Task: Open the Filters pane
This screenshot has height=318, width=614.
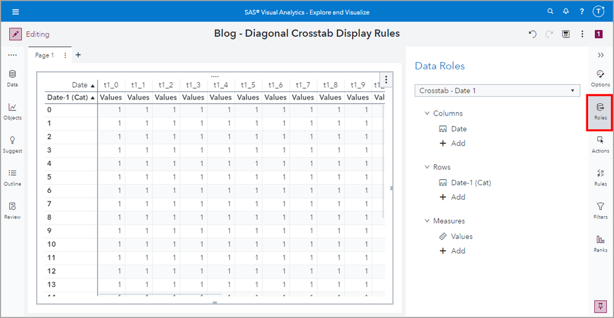Action: coord(600,211)
